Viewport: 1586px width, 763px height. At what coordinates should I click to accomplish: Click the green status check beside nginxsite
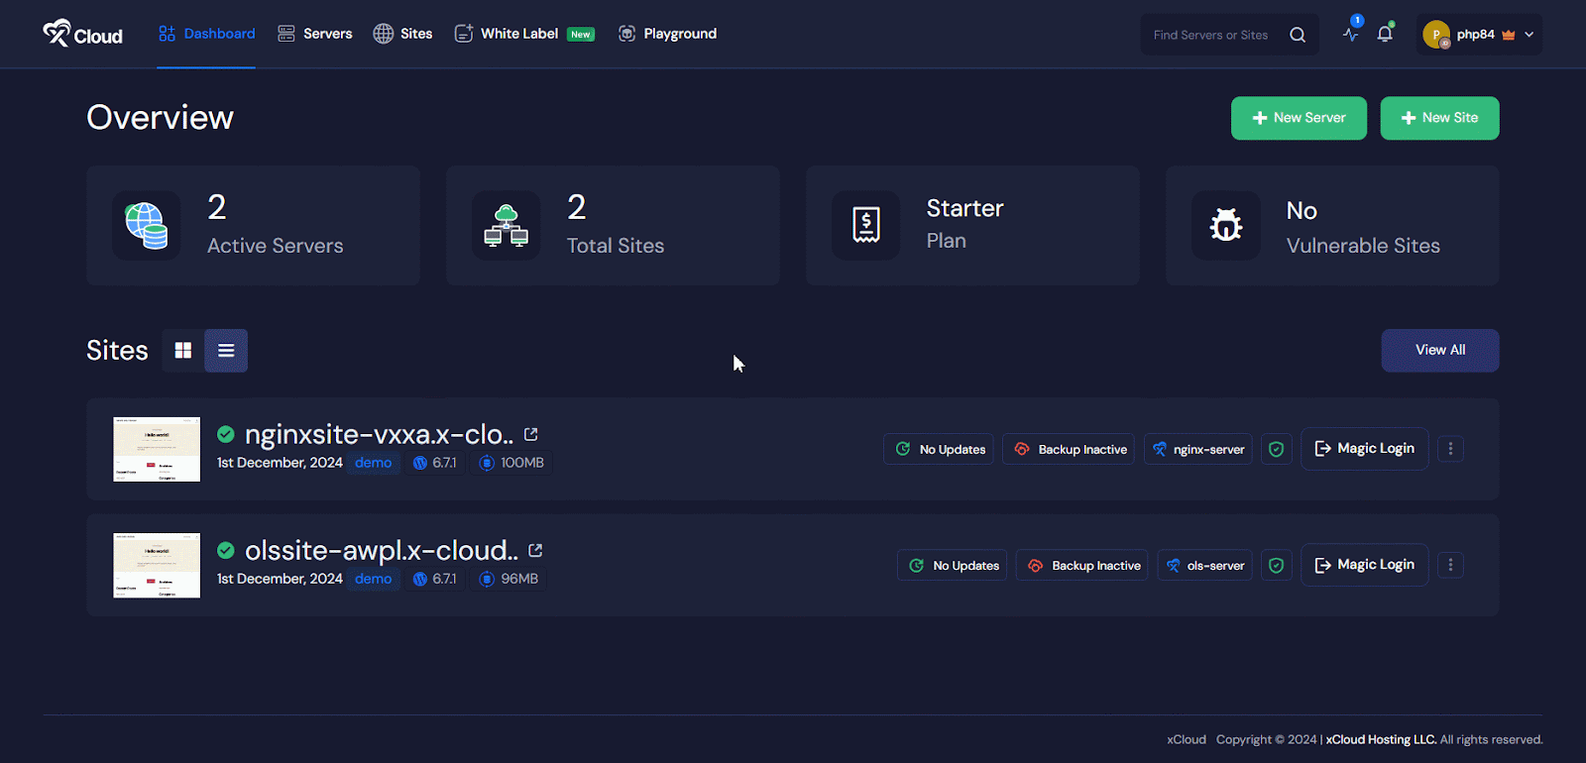point(226,434)
